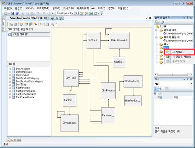
Task: Click the Delete X icon in DSV toolbar
Action: (x=41, y=24)
